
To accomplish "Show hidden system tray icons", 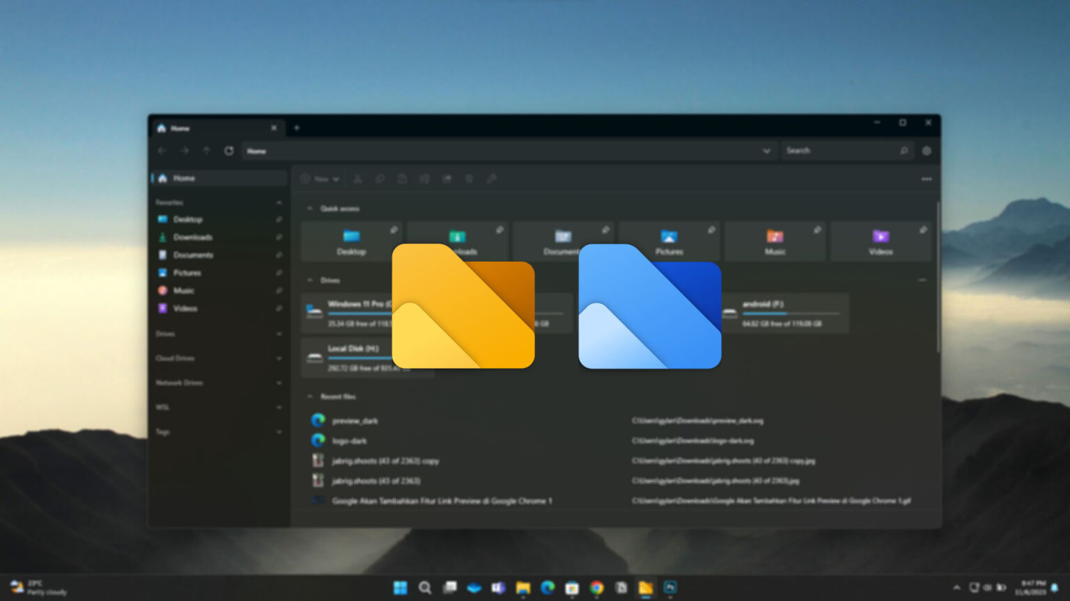I will 956,588.
